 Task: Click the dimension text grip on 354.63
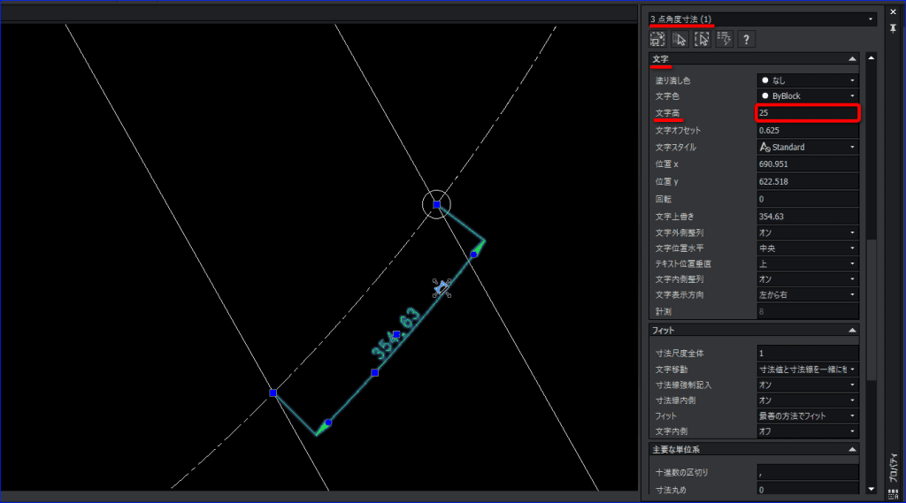point(396,334)
